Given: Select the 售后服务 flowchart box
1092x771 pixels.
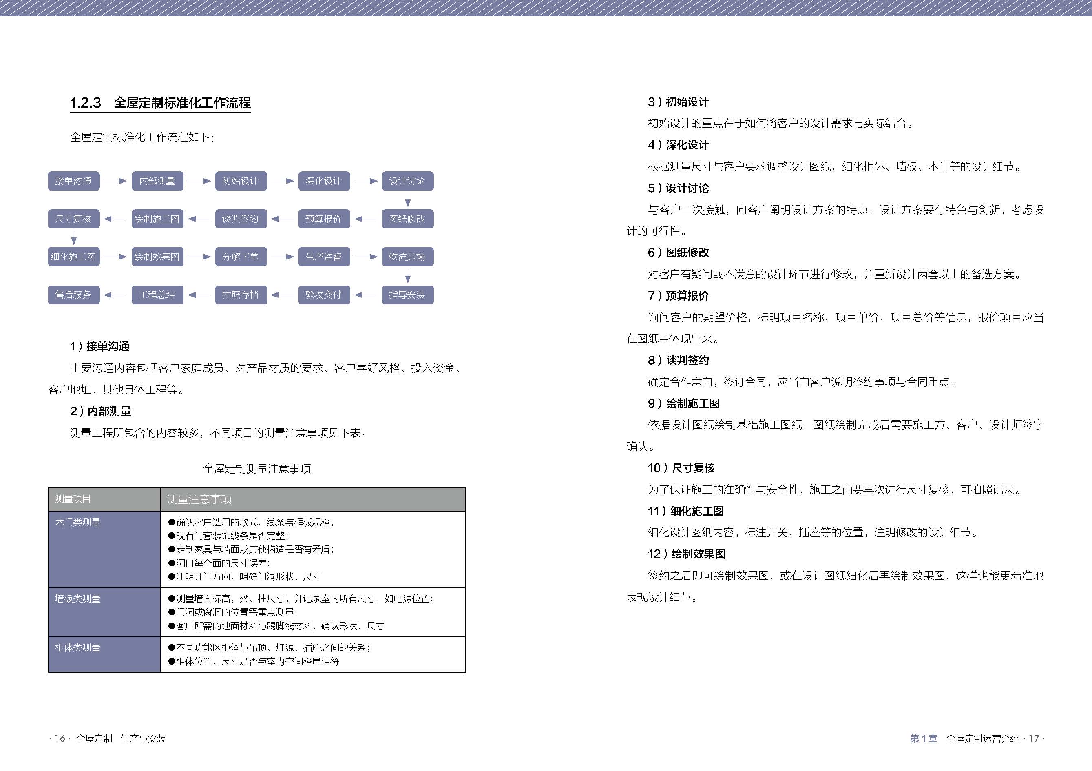Looking at the screenshot, I should coord(74,295).
